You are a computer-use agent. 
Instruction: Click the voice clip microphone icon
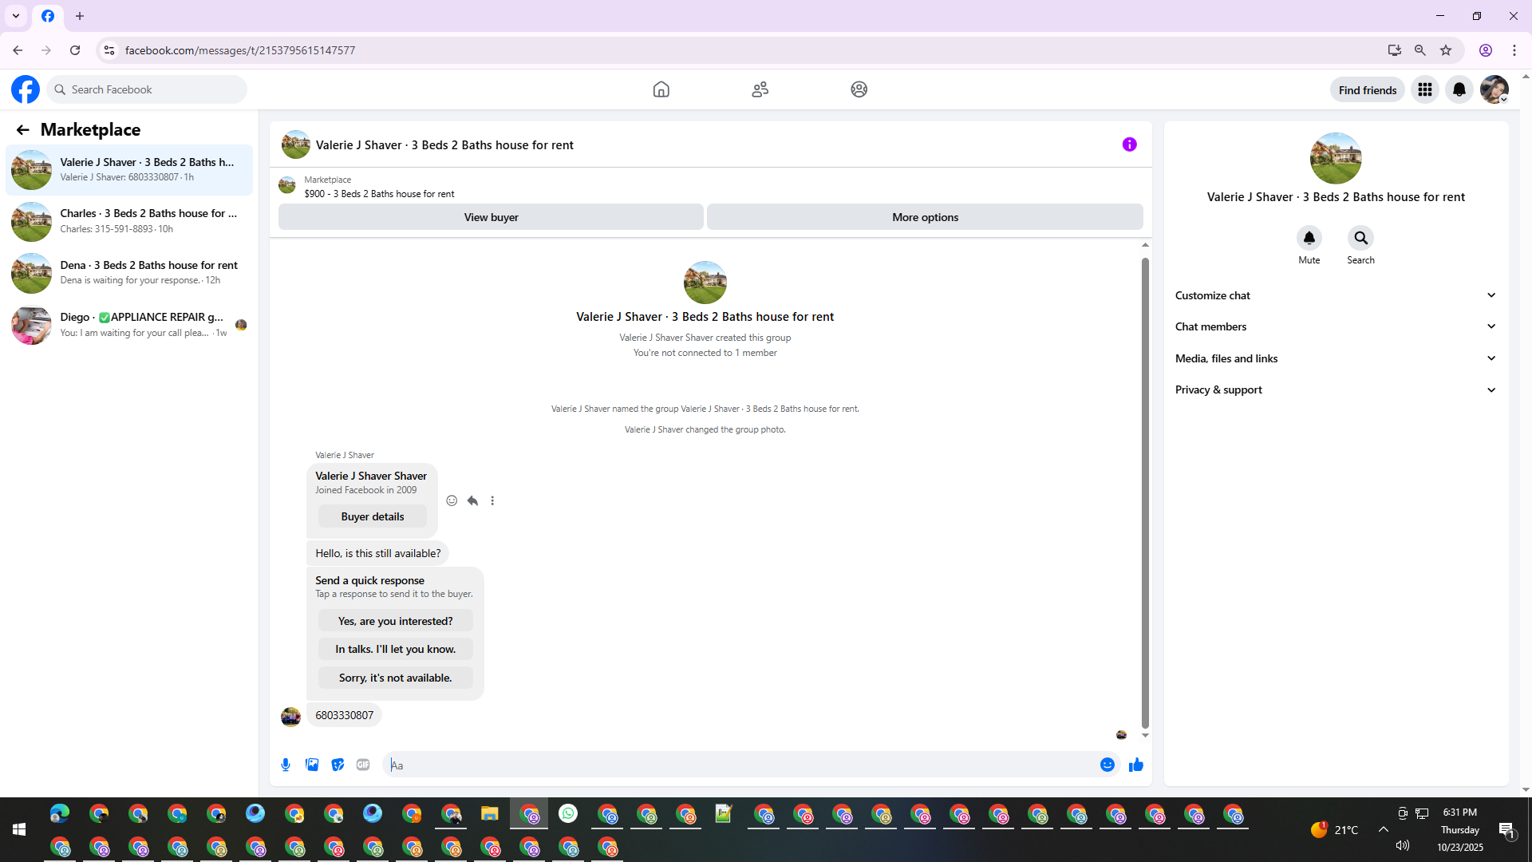pos(286,765)
